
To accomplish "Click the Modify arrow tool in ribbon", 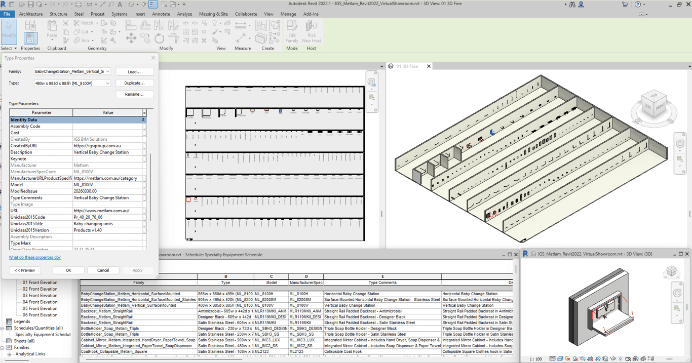I will pos(9,31).
